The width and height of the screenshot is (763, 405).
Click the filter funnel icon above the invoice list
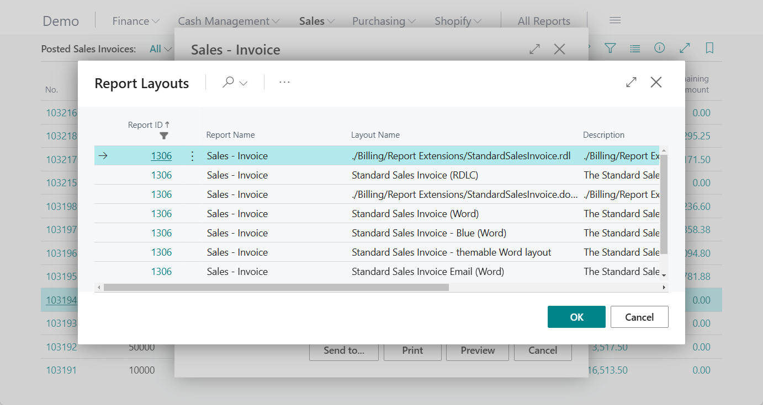coord(610,48)
